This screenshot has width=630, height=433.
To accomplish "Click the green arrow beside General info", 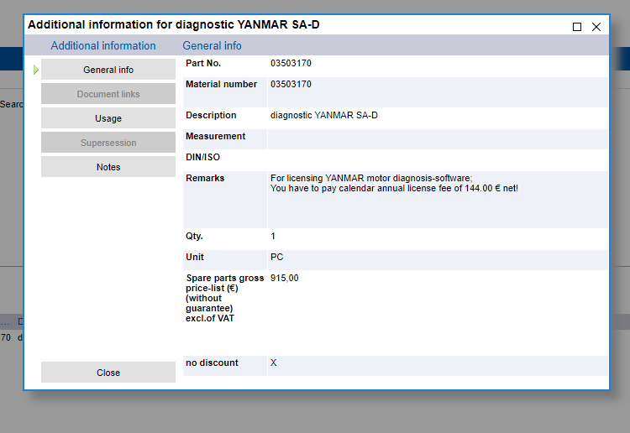I will pos(36,70).
